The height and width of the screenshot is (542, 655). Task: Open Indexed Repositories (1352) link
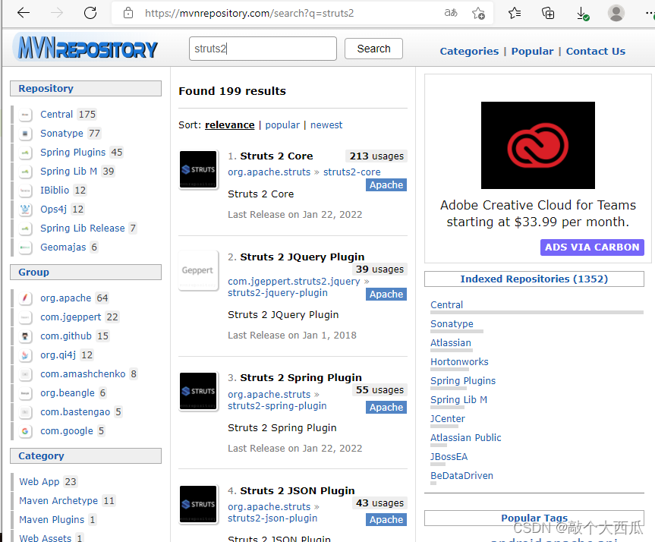click(x=534, y=279)
